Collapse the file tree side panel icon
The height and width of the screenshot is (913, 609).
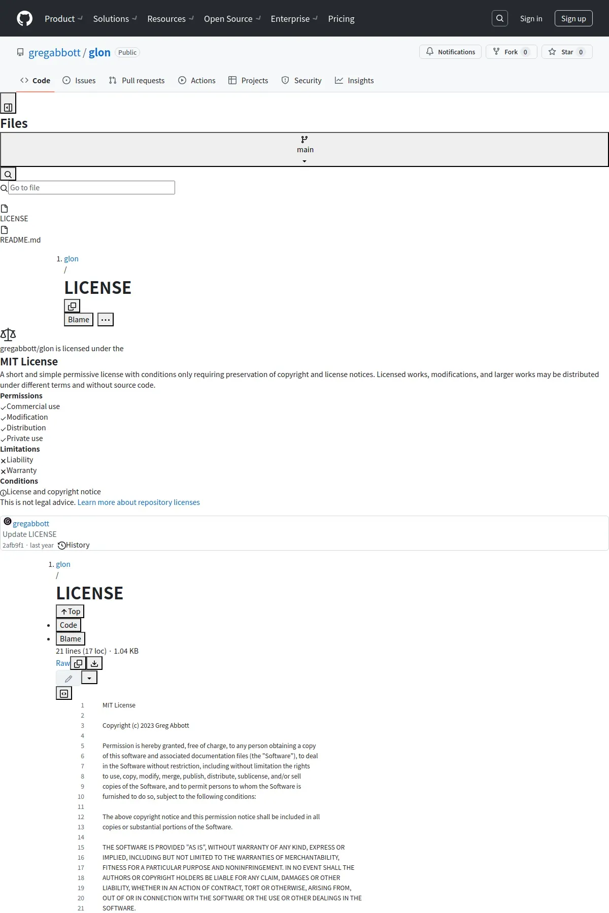click(8, 104)
